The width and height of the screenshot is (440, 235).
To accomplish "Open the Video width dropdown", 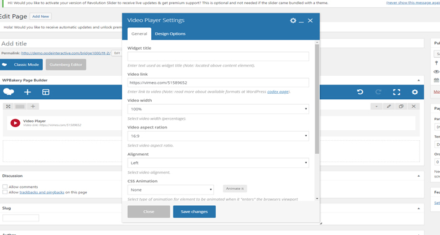I will coord(218,109).
